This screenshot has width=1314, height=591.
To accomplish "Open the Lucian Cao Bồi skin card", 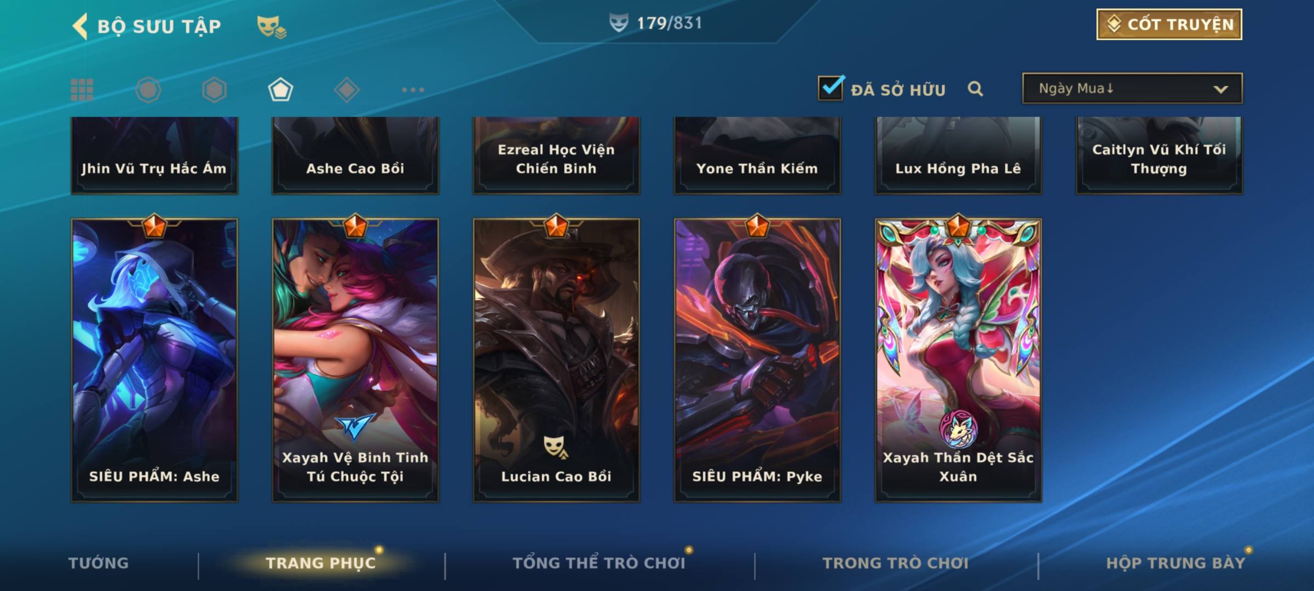I will pyautogui.click(x=556, y=360).
